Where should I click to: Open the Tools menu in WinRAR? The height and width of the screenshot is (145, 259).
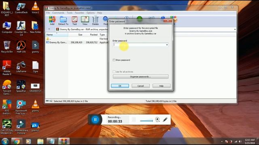coord(70,13)
